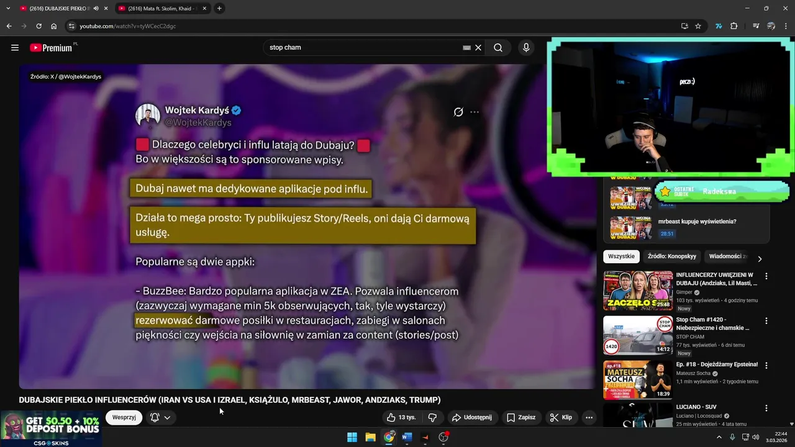Select the Źródło: Konopskyy chip

(672, 256)
